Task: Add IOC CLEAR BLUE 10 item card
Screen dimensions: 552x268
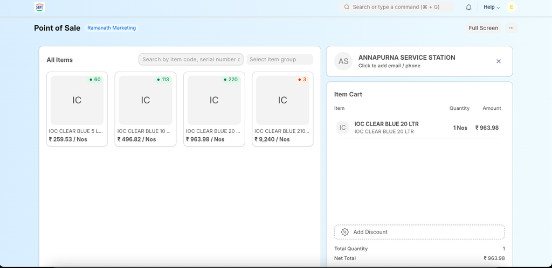Action: [x=146, y=109]
